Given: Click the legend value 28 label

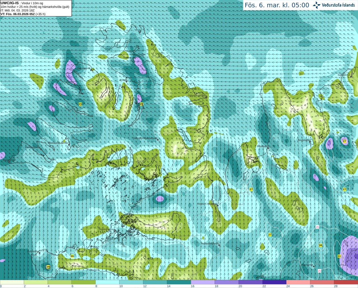Looking at the screenshot, I should [x=336, y=286].
